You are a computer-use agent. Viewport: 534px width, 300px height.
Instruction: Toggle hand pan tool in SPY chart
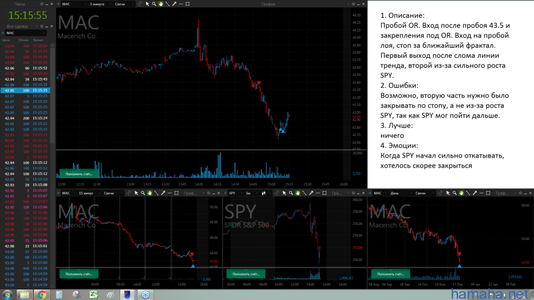(298, 193)
